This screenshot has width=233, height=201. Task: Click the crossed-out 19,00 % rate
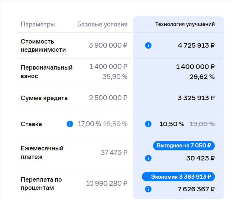pos(202,124)
